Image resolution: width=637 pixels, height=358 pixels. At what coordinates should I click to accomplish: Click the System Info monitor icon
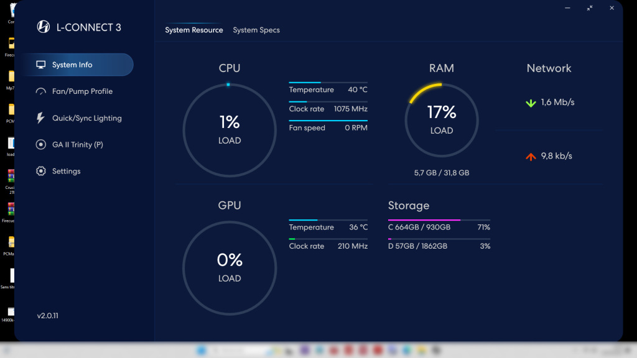tap(41, 65)
